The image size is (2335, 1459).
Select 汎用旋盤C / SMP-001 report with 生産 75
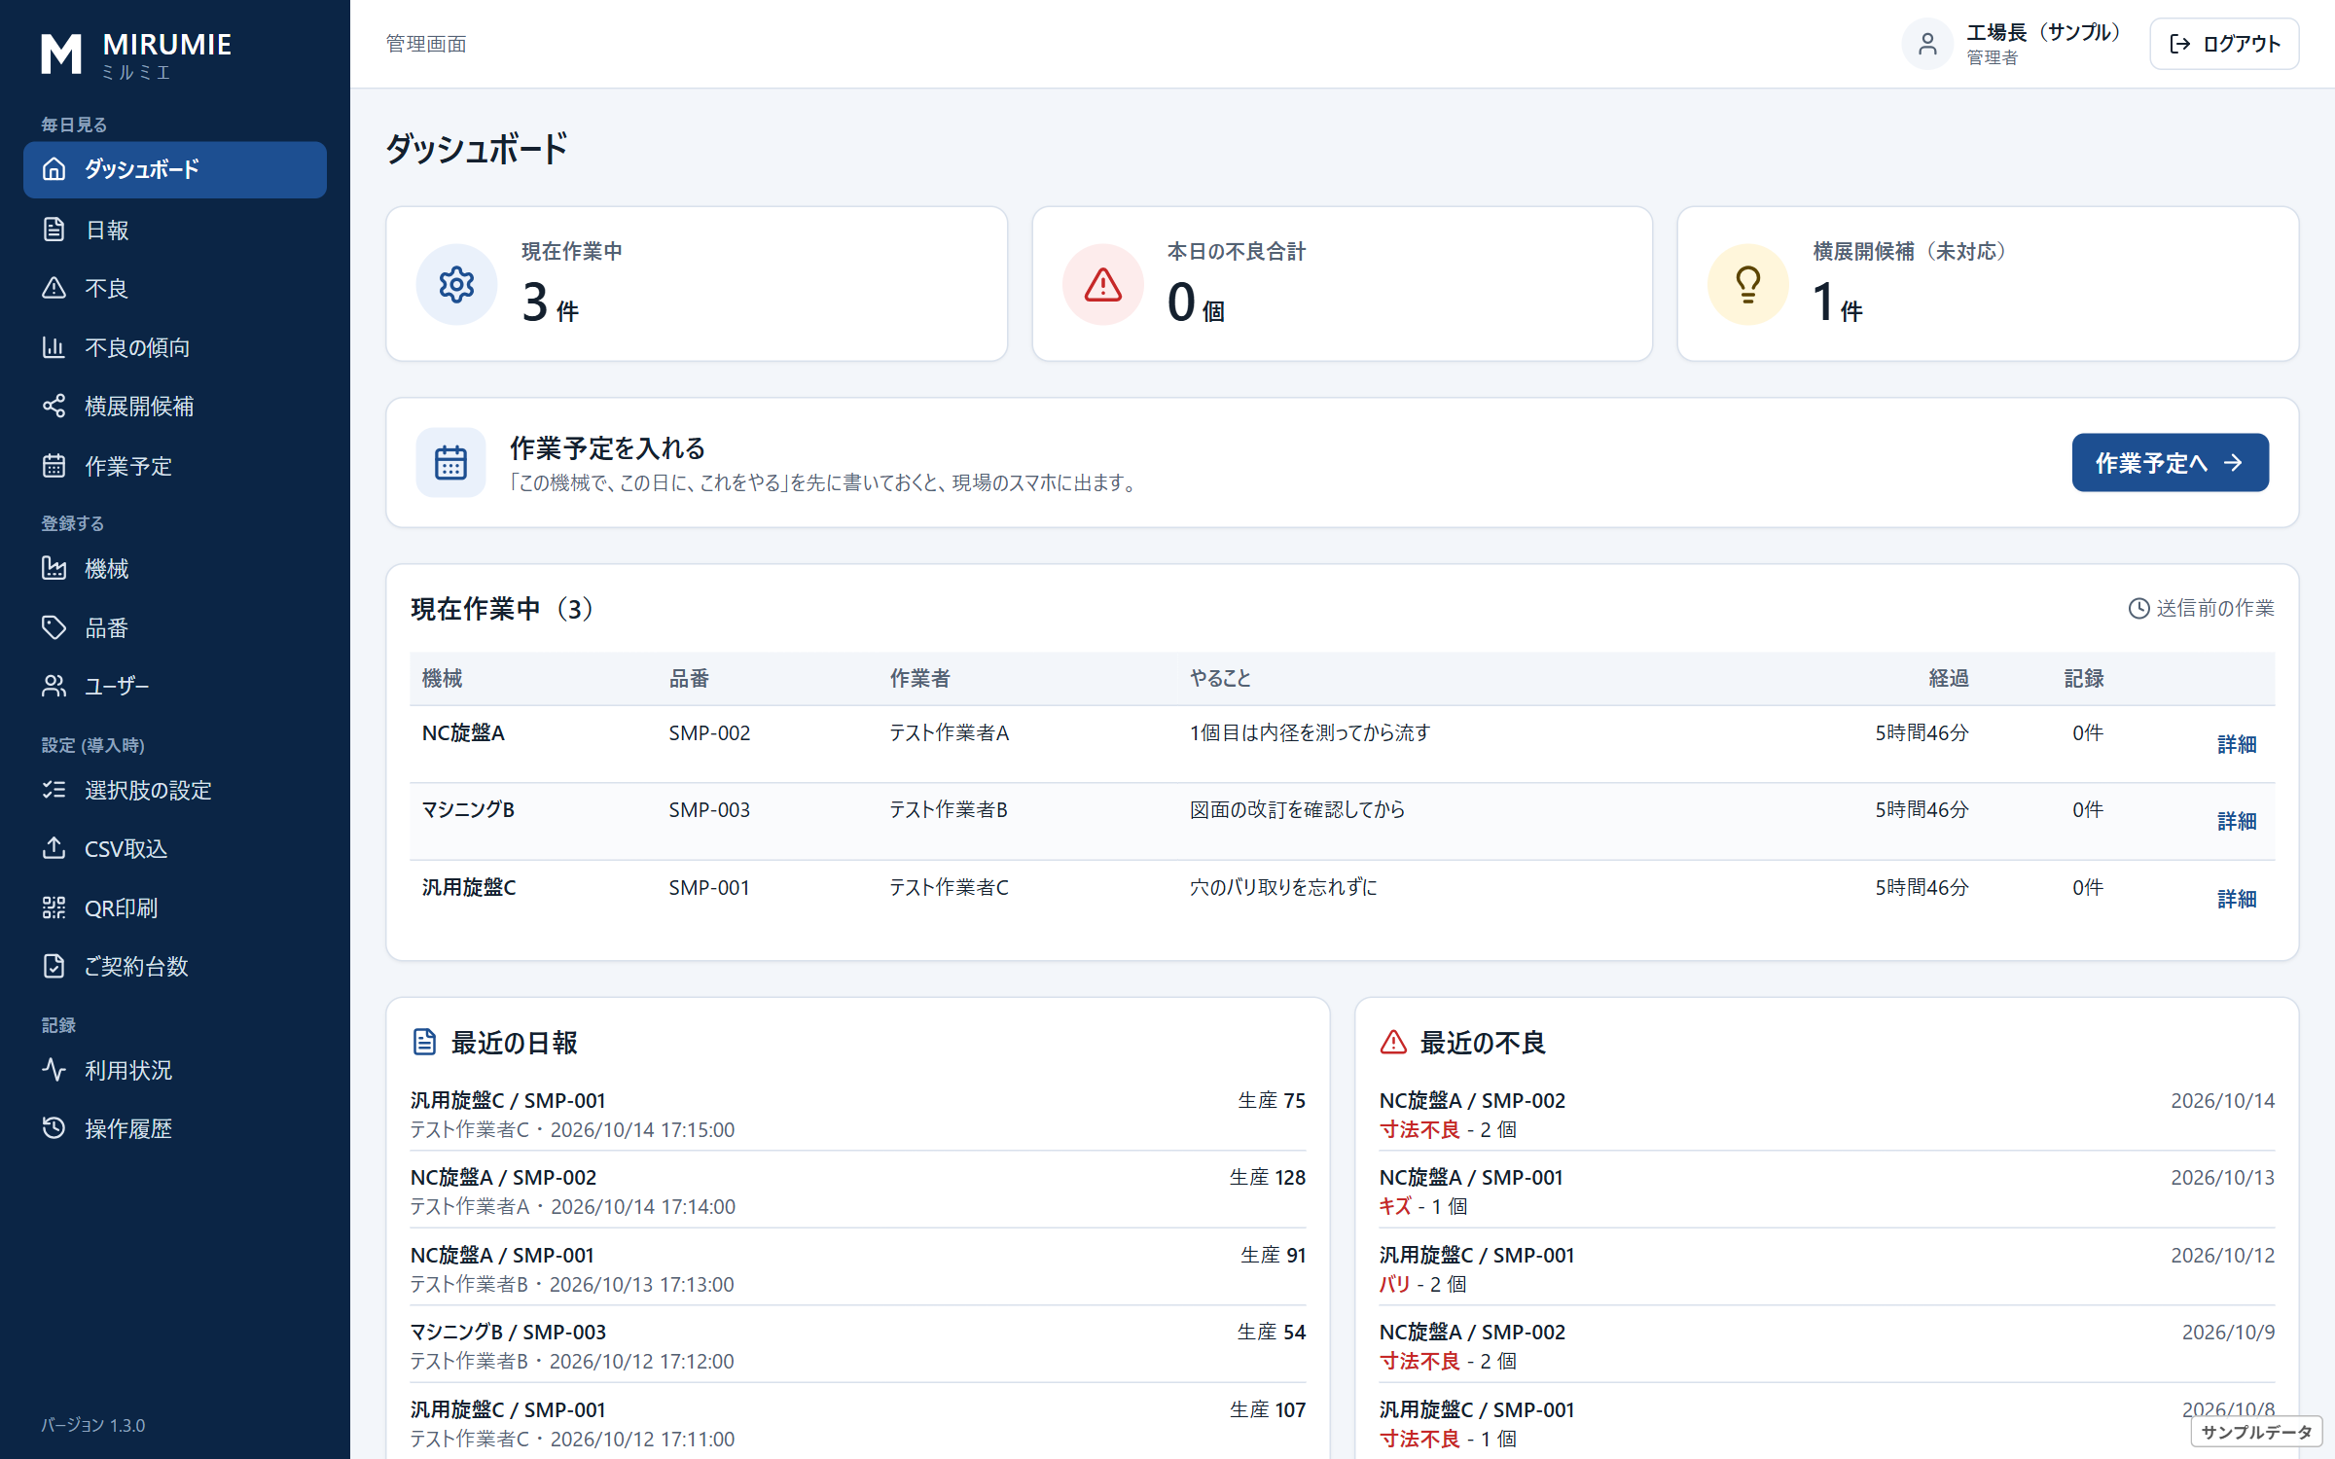click(x=857, y=1115)
